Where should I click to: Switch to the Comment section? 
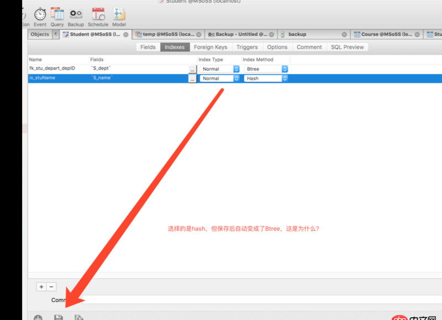309,47
